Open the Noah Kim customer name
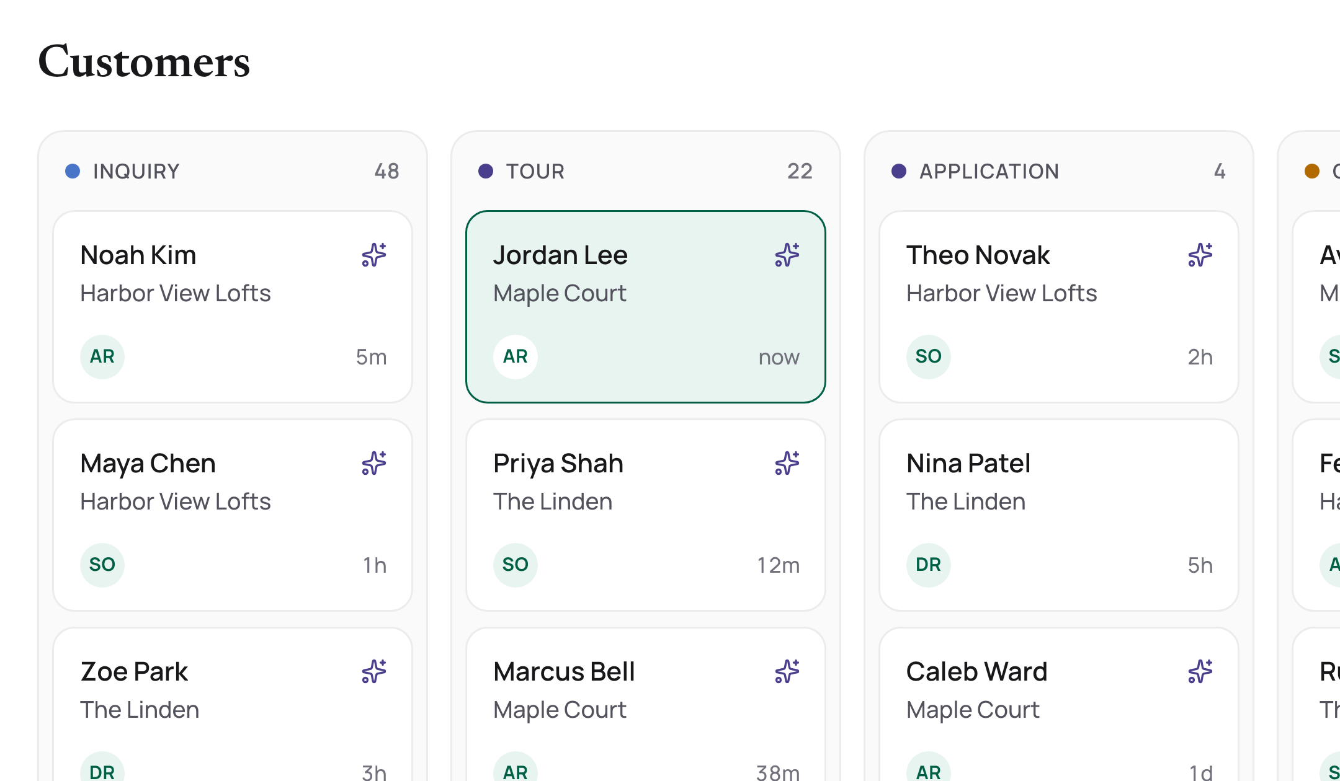 pos(138,255)
